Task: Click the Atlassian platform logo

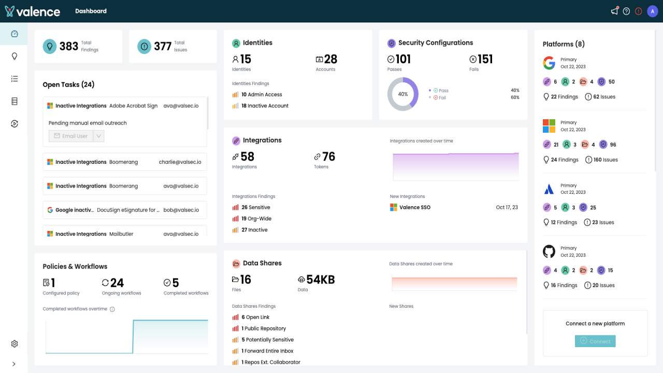Action: [549, 189]
